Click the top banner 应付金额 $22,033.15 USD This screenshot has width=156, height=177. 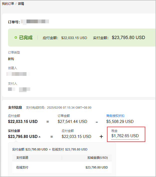tap(74, 38)
